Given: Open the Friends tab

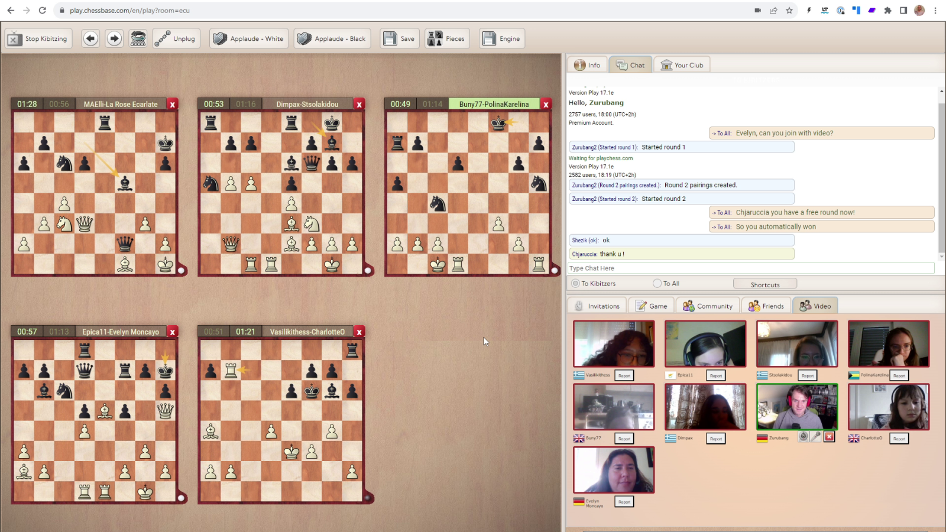Looking at the screenshot, I should [x=766, y=306].
